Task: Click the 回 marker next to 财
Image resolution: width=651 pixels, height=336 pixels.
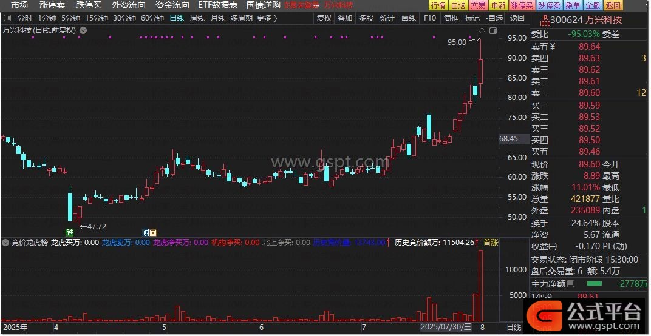Action: [x=153, y=233]
